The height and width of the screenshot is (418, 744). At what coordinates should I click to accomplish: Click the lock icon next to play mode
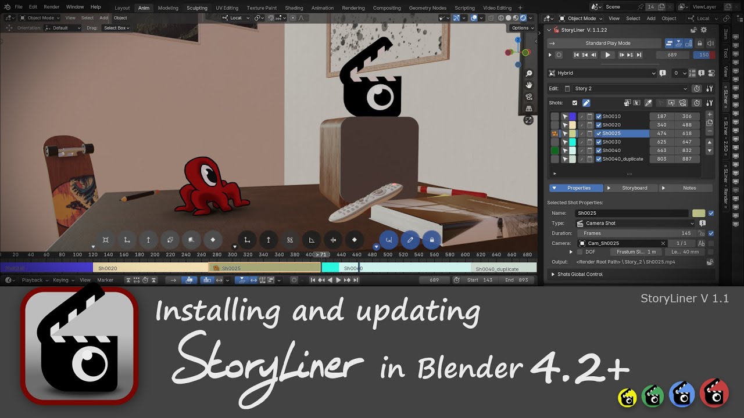pyautogui.click(x=700, y=43)
